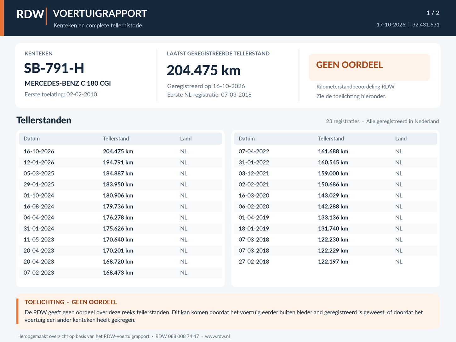This screenshot has height=342, width=456.
Task: Select the license plate SB-791-H
Action: pos(54,68)
